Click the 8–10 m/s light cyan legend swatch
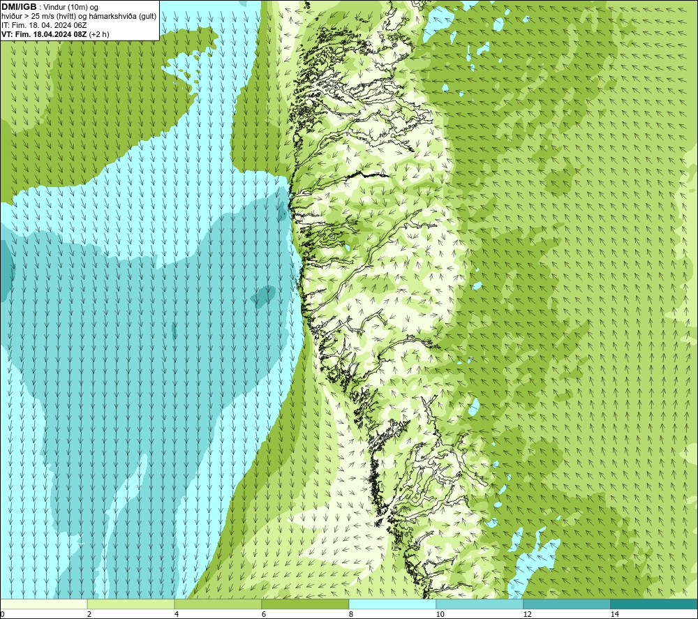This screenshot has height=619, width=698. coord(392,604)
